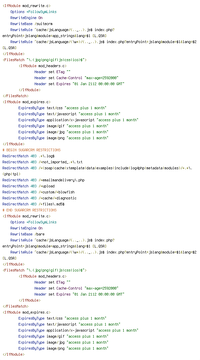The image size is (200, 360).
Task: Click the first 'Header set ETag' line
Action: (x=52, y=72)
